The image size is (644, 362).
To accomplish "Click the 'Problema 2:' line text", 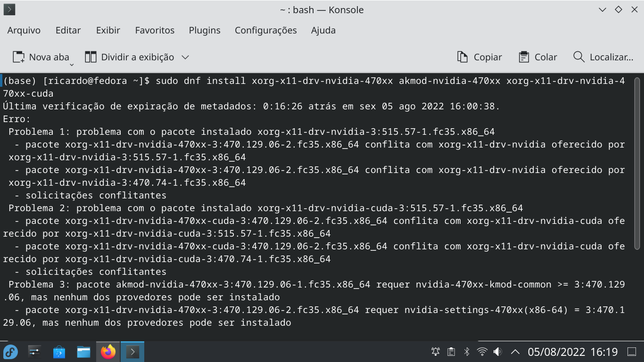I will pos(265,208).
